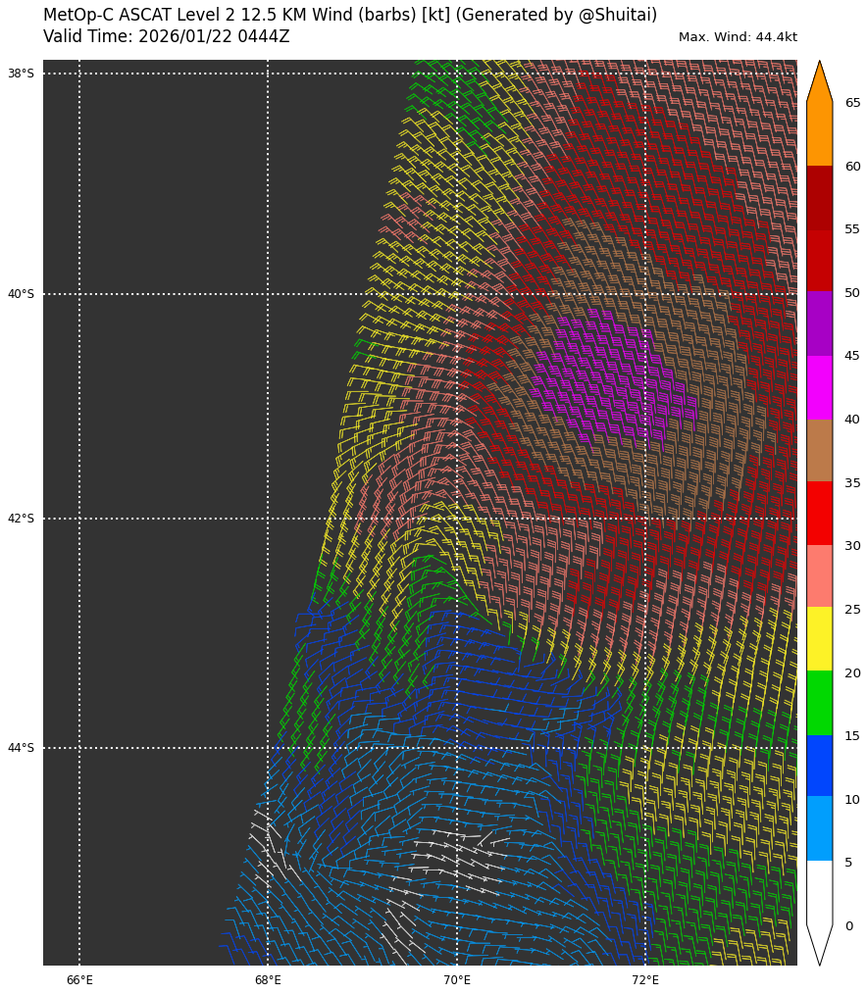Click the dark blue 10–15 kt colorbar segment
This screenshot has width=867, height=994.
(819, 765)
